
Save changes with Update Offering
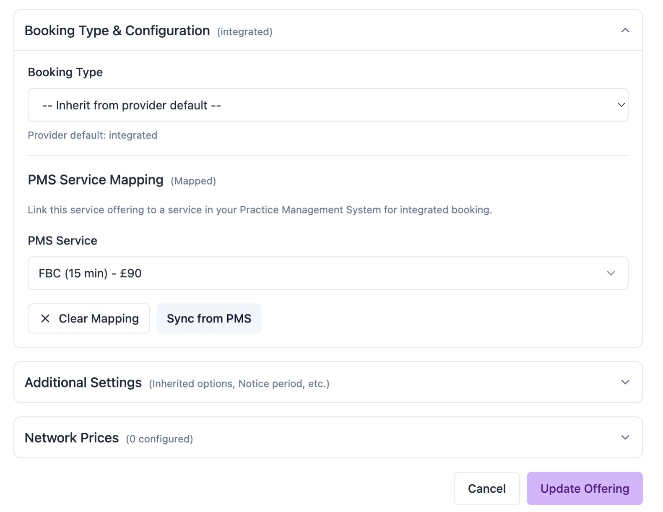[584, 489]
